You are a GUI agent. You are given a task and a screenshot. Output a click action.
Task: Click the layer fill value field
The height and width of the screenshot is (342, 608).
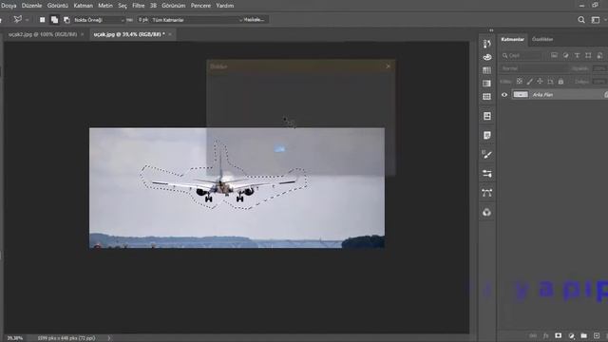[599, 82]
